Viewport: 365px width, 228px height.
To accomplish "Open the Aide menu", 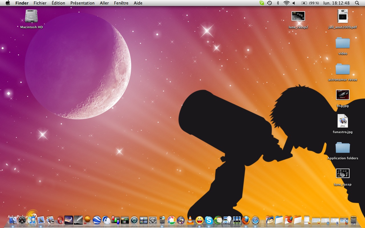I will tap(138, 3).
